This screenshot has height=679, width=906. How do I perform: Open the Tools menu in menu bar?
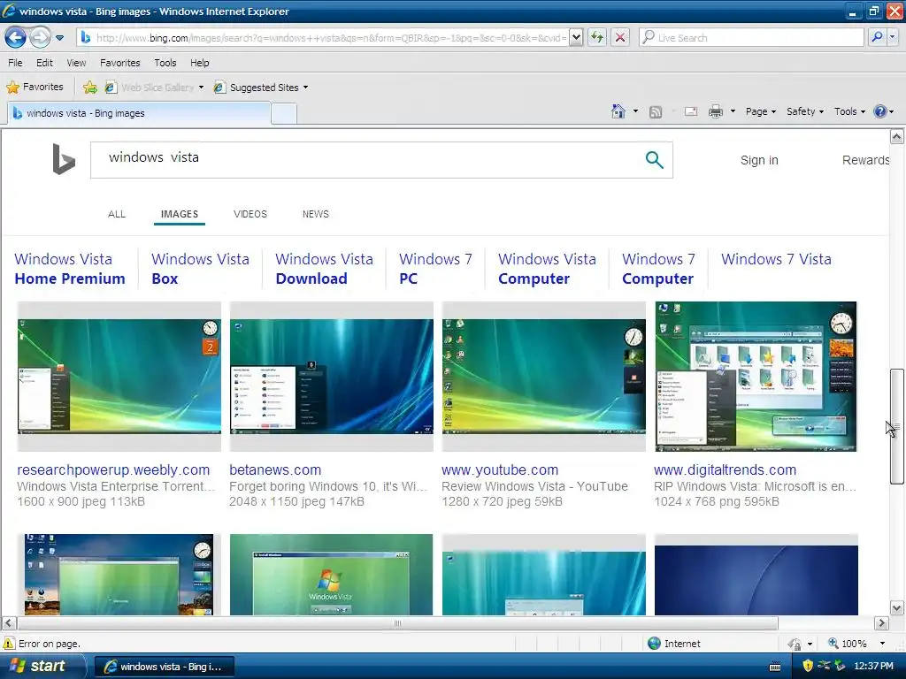pyautogui.click(x=165, y=63)
